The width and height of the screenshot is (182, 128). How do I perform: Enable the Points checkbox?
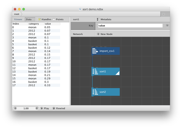pos(54,19)
